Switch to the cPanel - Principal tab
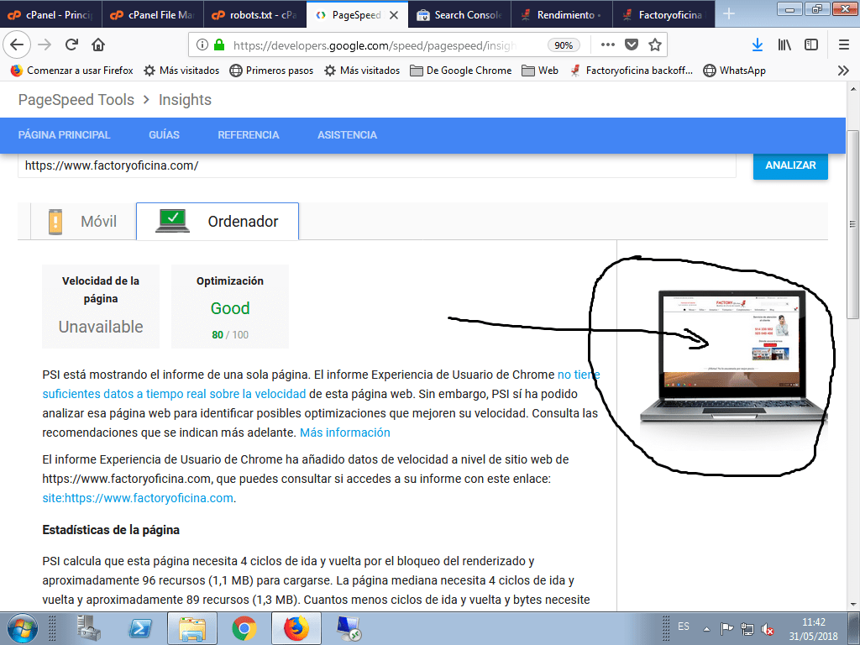The width and height of the screenshot is (860, 645). [51, 15]
